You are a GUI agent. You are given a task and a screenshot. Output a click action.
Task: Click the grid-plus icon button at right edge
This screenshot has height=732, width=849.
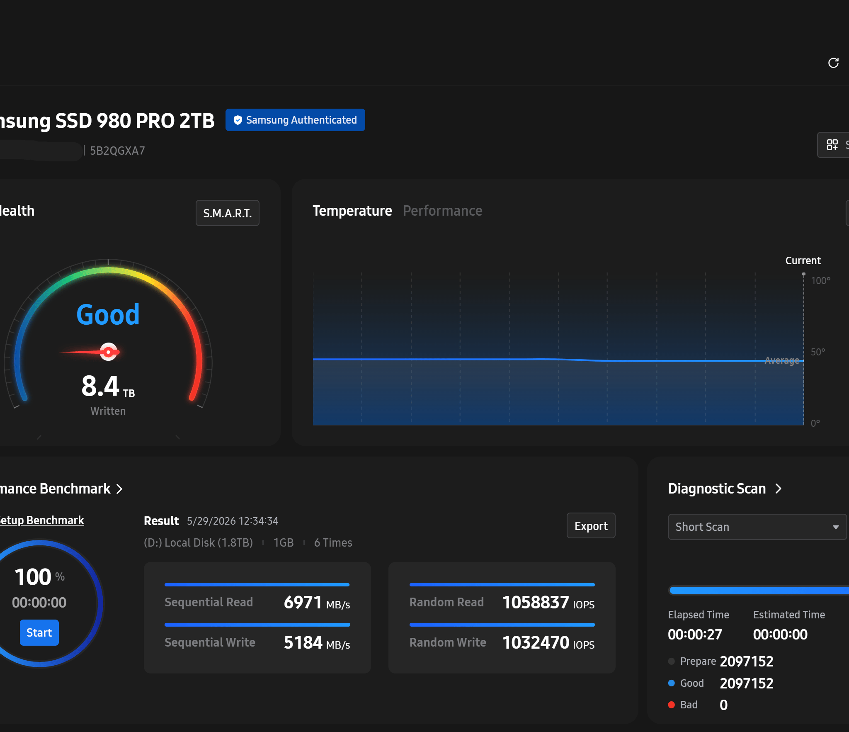832,145
